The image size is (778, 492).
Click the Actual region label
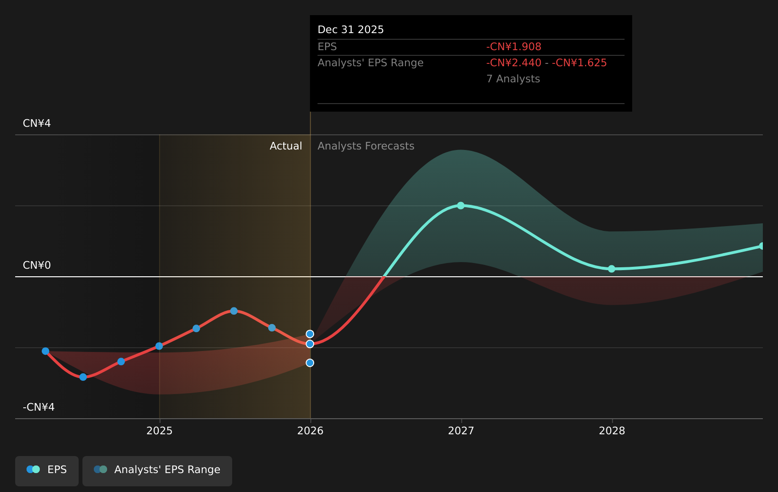(286, 146)
